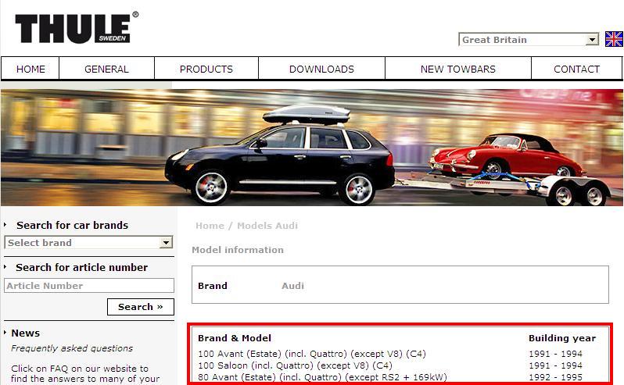Open the Great Britain country dropdown
The image size is (624, 385).
(529, 40)
